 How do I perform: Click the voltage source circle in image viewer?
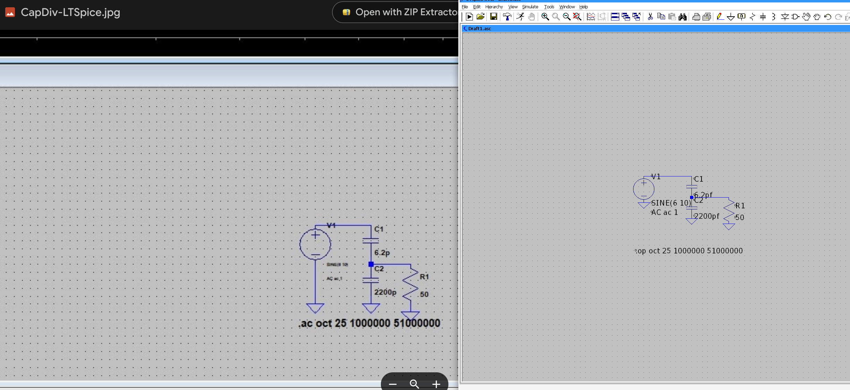coord(315,244)
